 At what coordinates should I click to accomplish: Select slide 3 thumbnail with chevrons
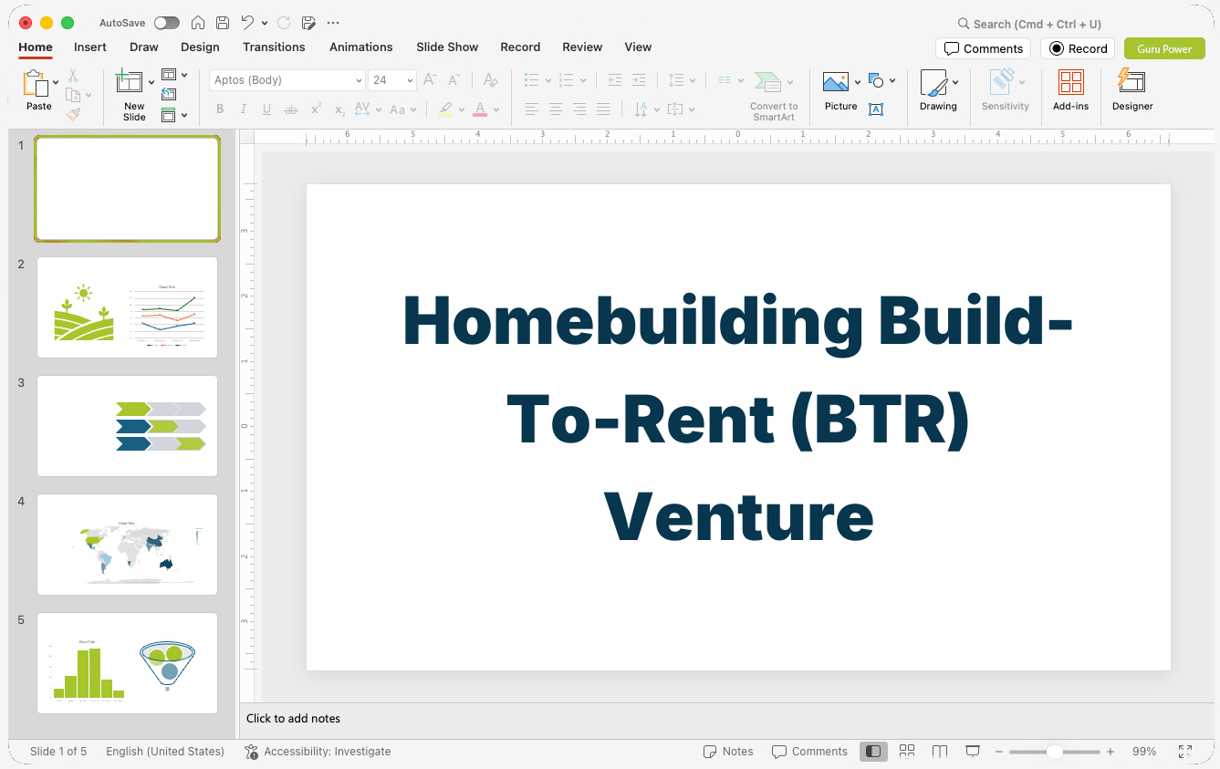click(x=127, y=426)
